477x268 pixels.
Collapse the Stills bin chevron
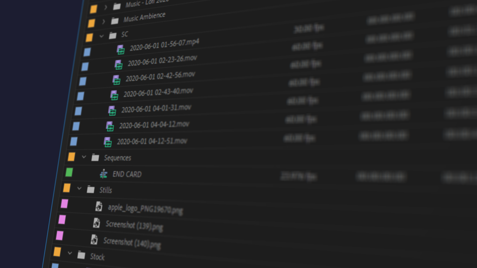tap(79, 189)
